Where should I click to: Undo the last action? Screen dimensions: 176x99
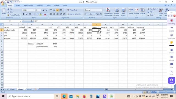pos(11,2)
